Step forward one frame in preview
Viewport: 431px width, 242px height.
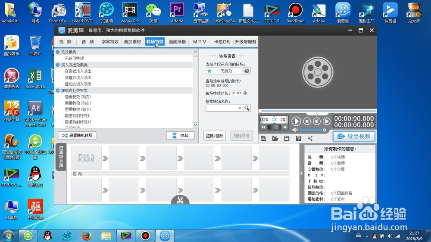(326, 121)
